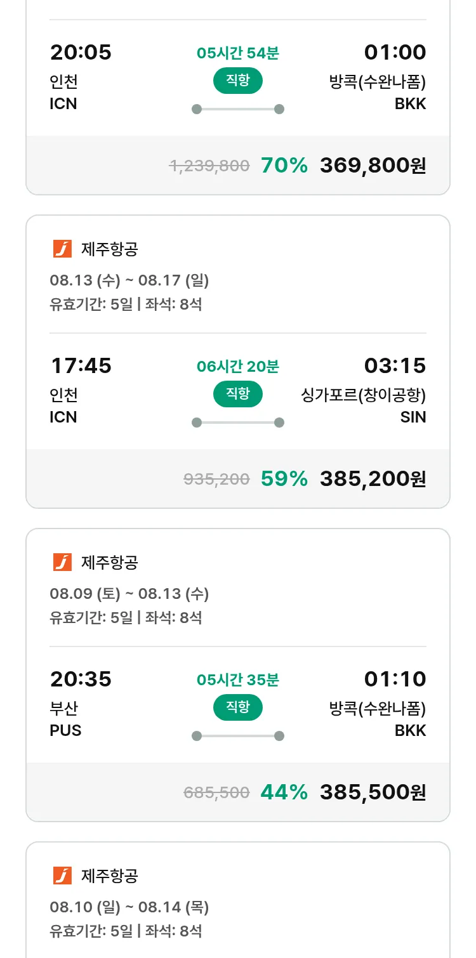Click the 06시간 20분 flight duration
476x958 pixels.
click(237, 367)
